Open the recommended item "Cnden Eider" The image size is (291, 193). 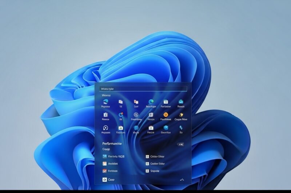[155, 164]
